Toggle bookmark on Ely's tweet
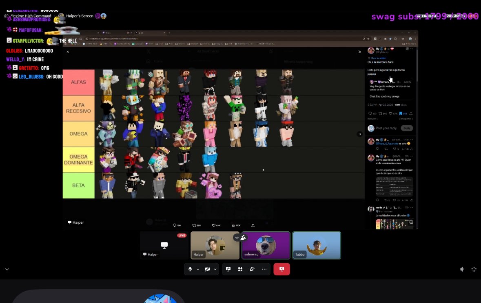 [x=401, y=113]
